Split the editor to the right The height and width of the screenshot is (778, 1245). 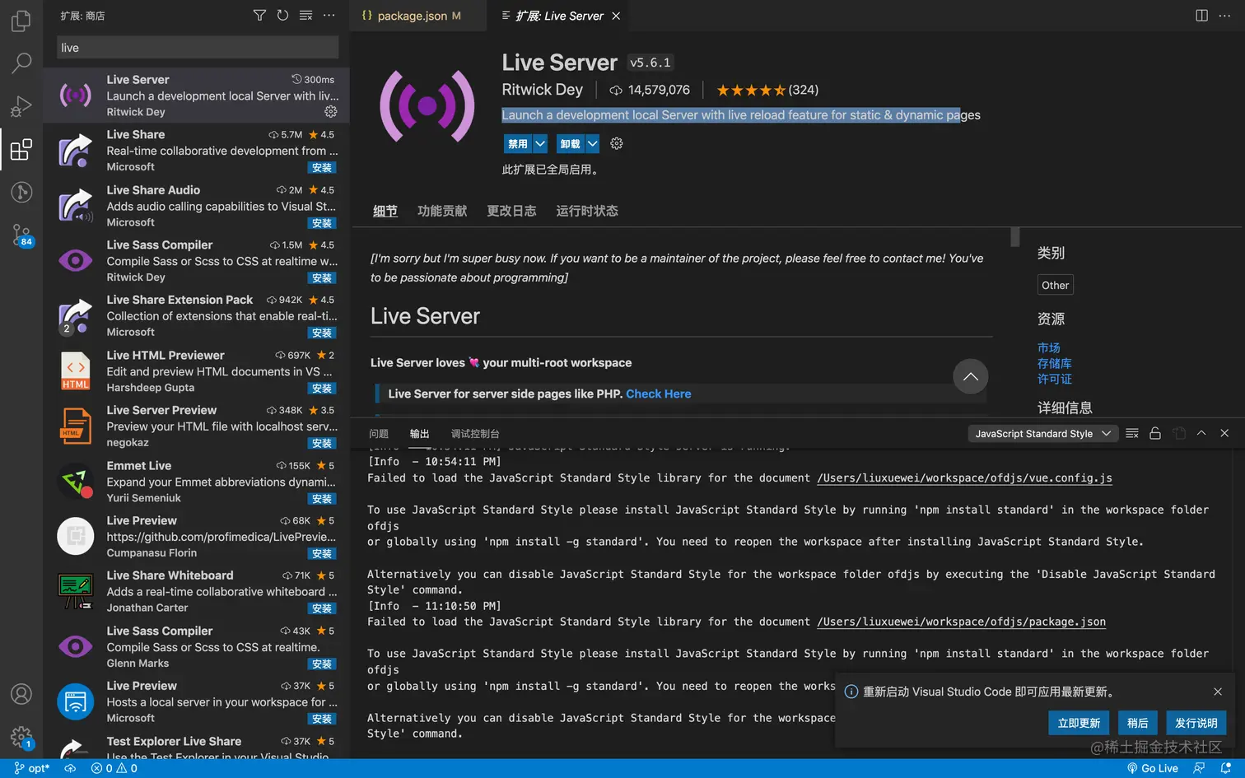(1201, 16)
